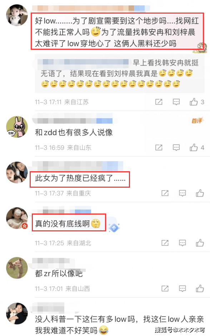Share the 17:25 comment from 湖北
This screenshot has height=336, width=210.
[165, 243]
